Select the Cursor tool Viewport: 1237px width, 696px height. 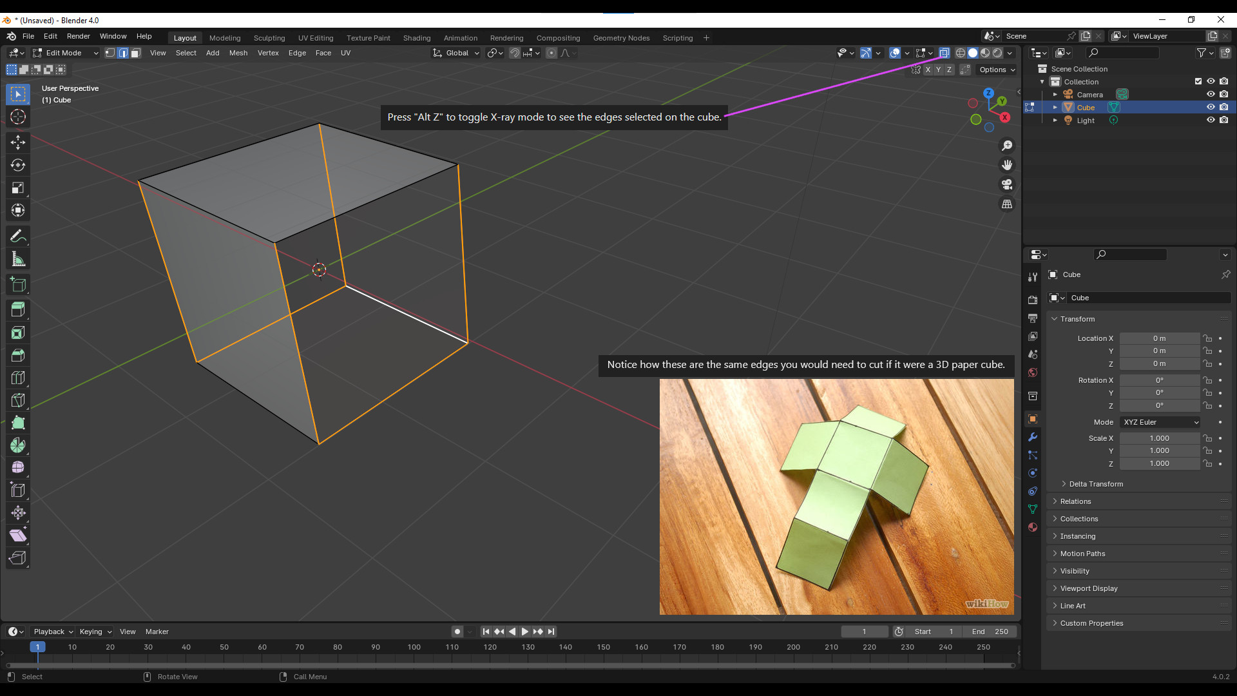point(18,117)
